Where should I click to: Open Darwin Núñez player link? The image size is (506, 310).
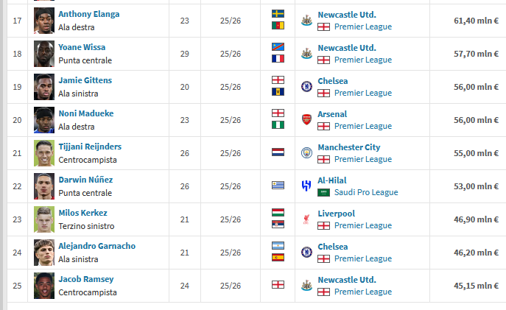[x=86, y=180]
